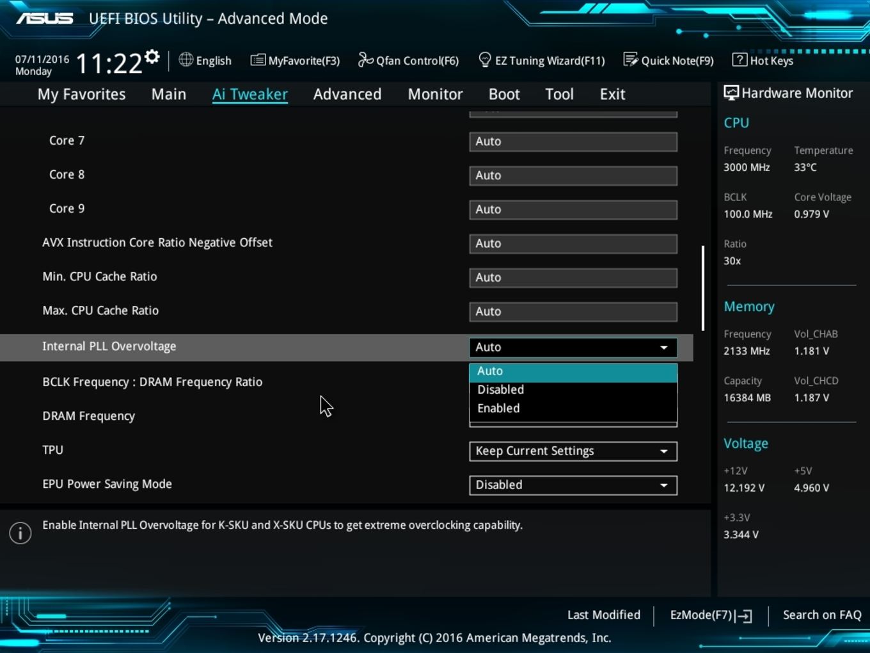This screenshot has height=653, width=870.
Task: Click the Core 9 ratio field
Action: point(573,209)
